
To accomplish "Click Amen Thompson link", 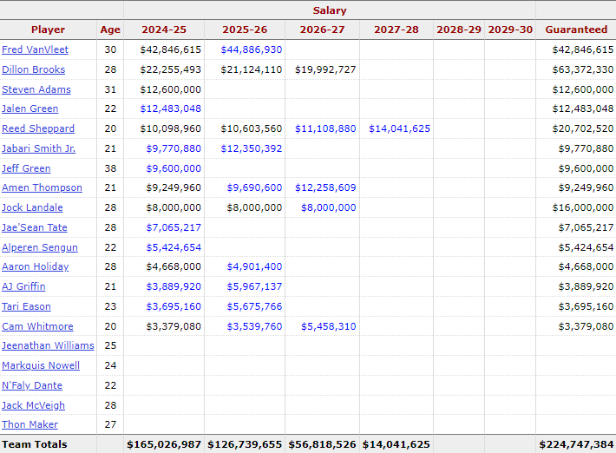I will point(42,187).
